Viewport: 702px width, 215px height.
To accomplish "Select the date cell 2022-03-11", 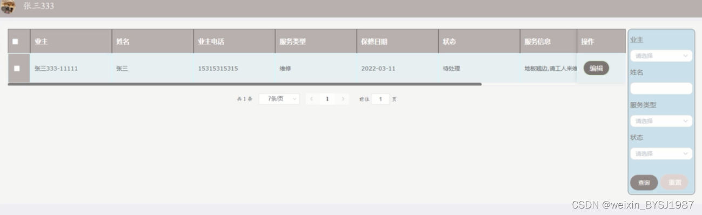I will pos(397,69).
